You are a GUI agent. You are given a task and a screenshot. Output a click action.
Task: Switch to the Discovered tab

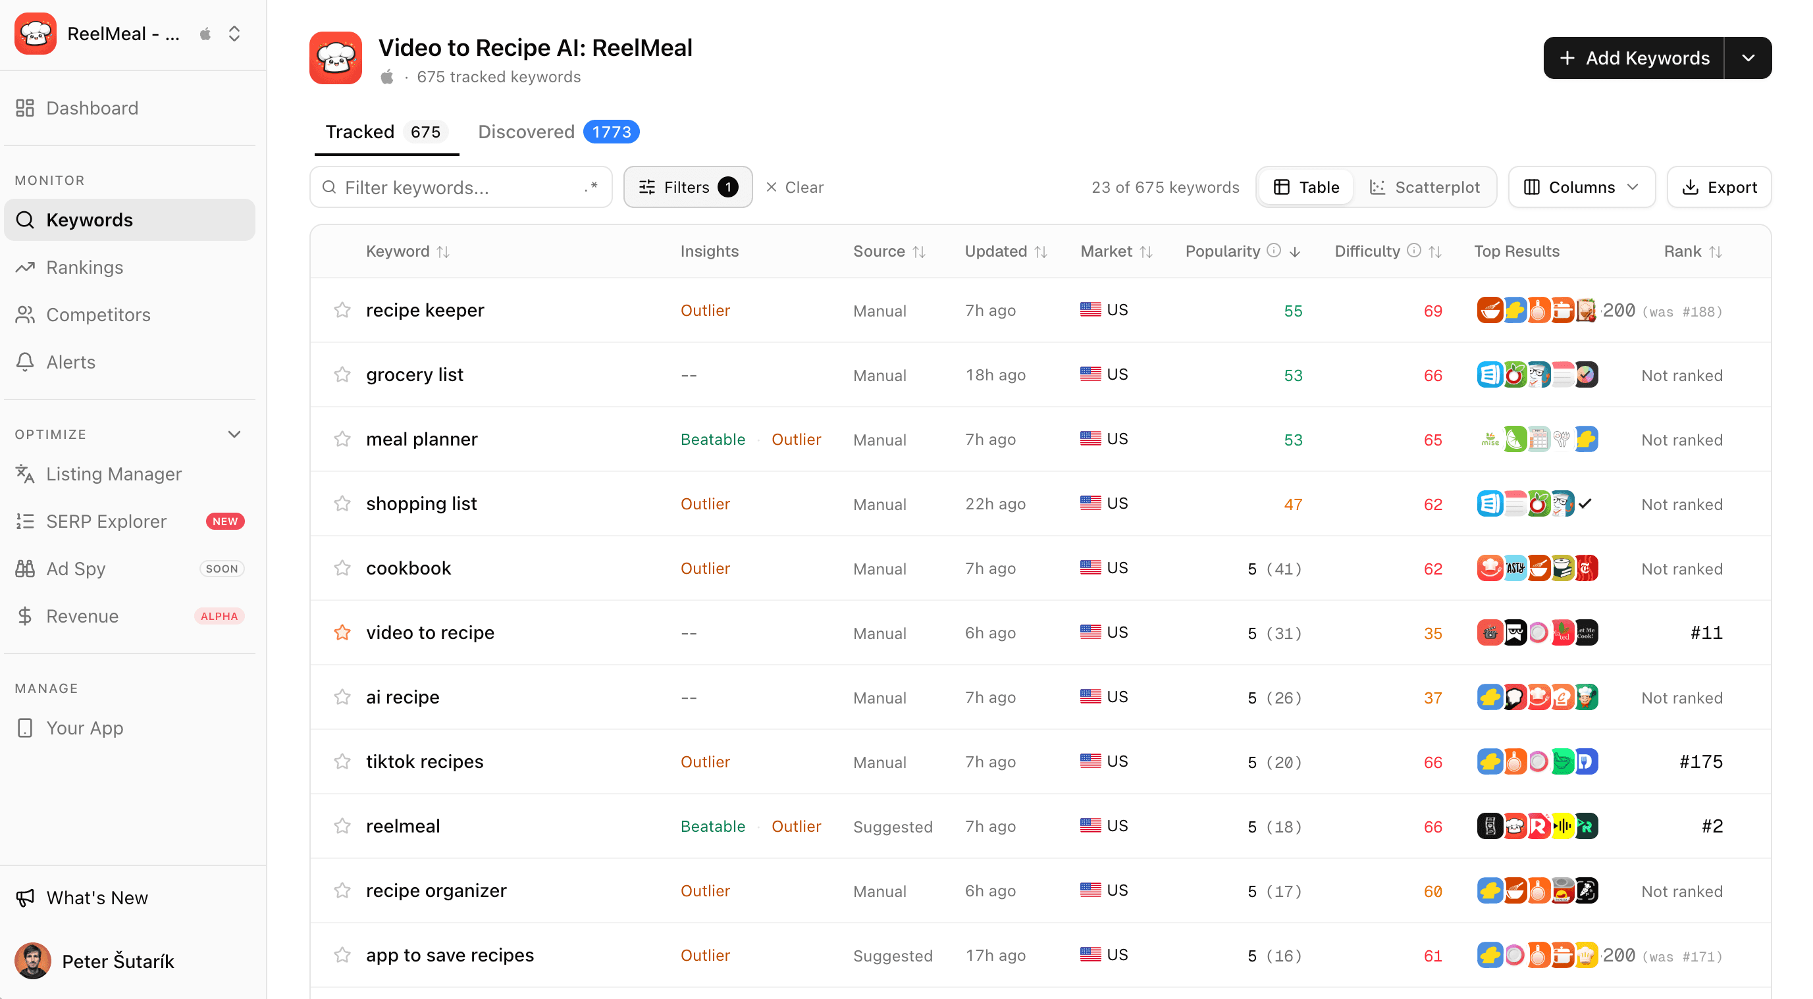coord(558,132)
